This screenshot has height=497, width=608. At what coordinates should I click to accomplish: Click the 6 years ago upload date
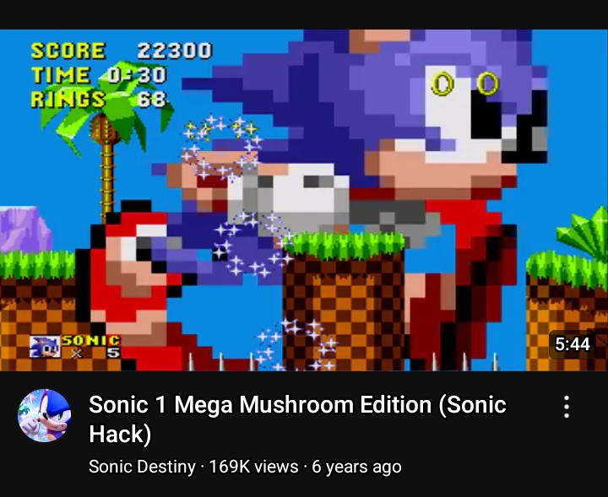pyautogui.click(x=356, y=467)
